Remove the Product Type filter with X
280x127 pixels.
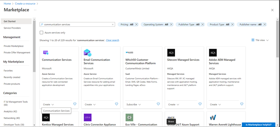(233, 24)
